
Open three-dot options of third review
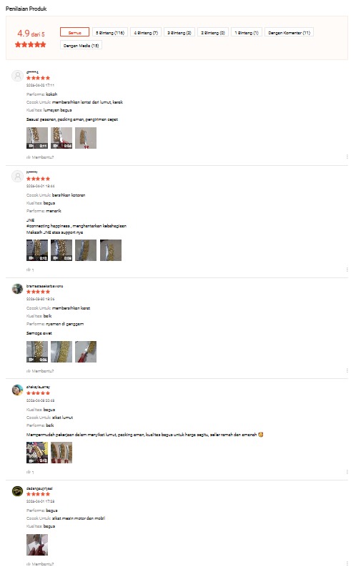(x=347, y=370)
